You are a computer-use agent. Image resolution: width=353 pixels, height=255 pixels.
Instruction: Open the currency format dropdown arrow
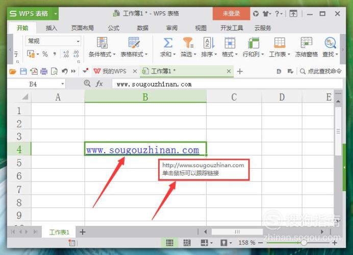[x=38, y=54]
